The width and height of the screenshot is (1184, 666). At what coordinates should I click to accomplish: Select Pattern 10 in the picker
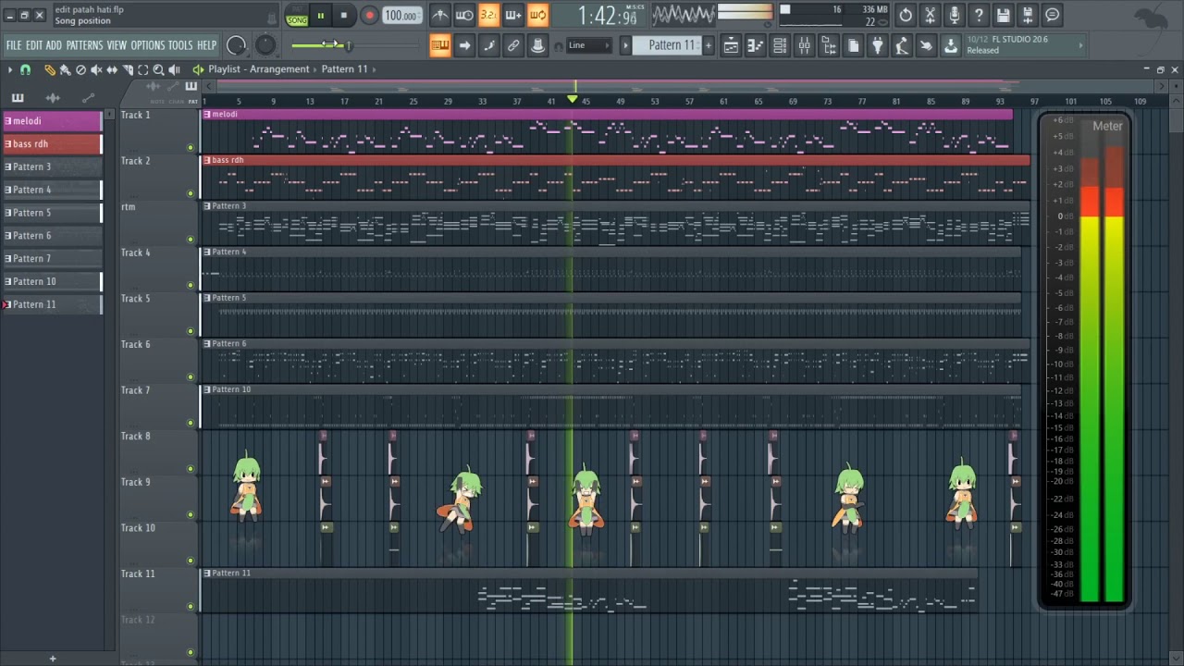[53, 282]
